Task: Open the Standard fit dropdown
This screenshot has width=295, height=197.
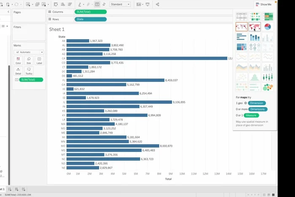Action: (120, 4)
